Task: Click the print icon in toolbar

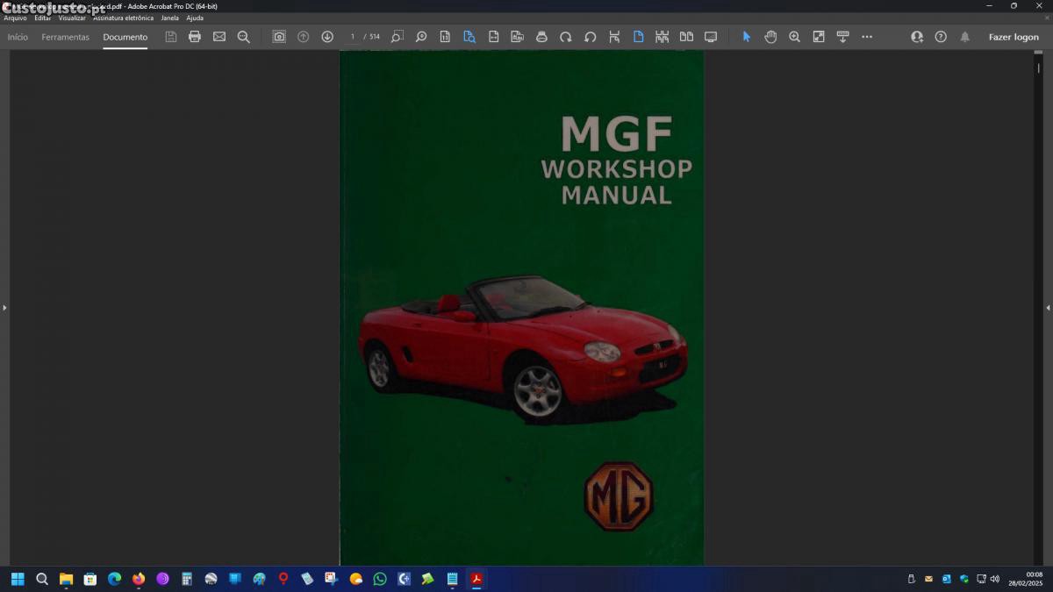Action: [x=195, y=37]
